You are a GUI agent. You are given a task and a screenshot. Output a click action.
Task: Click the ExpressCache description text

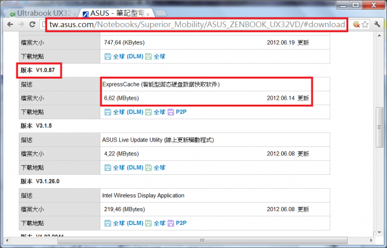161,85
